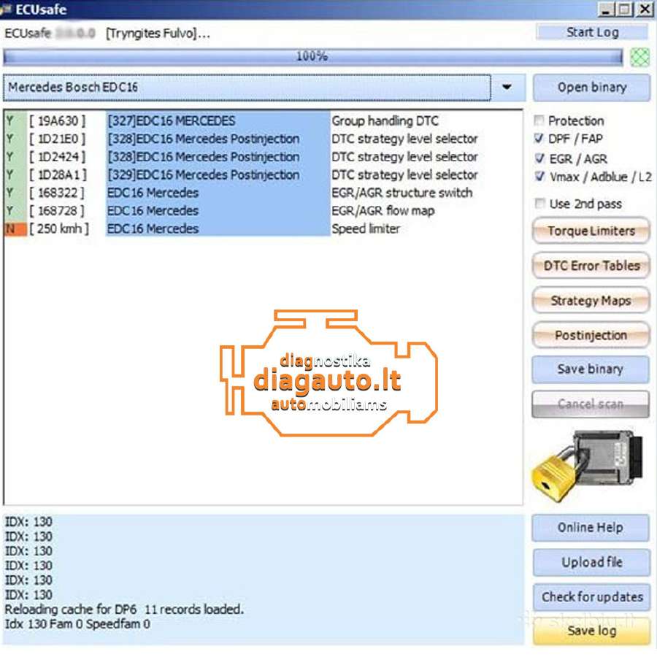Click the Y flag of row 19A630
The image size is (657, 657).
click(15, 121)
